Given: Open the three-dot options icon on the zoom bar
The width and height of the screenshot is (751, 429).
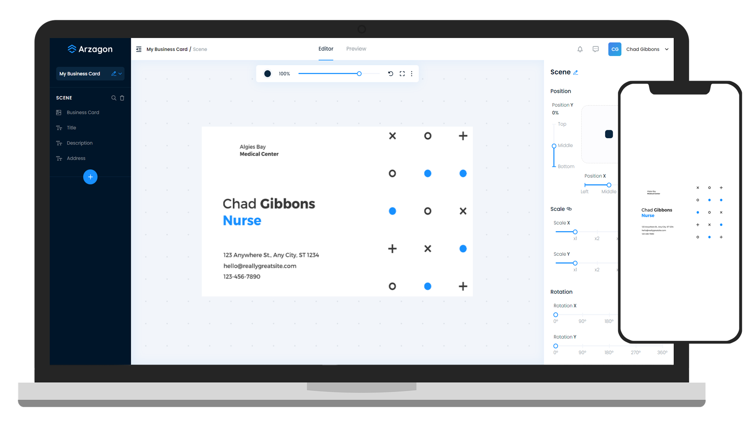Looking at the screenshot, I should click(412, 74).
